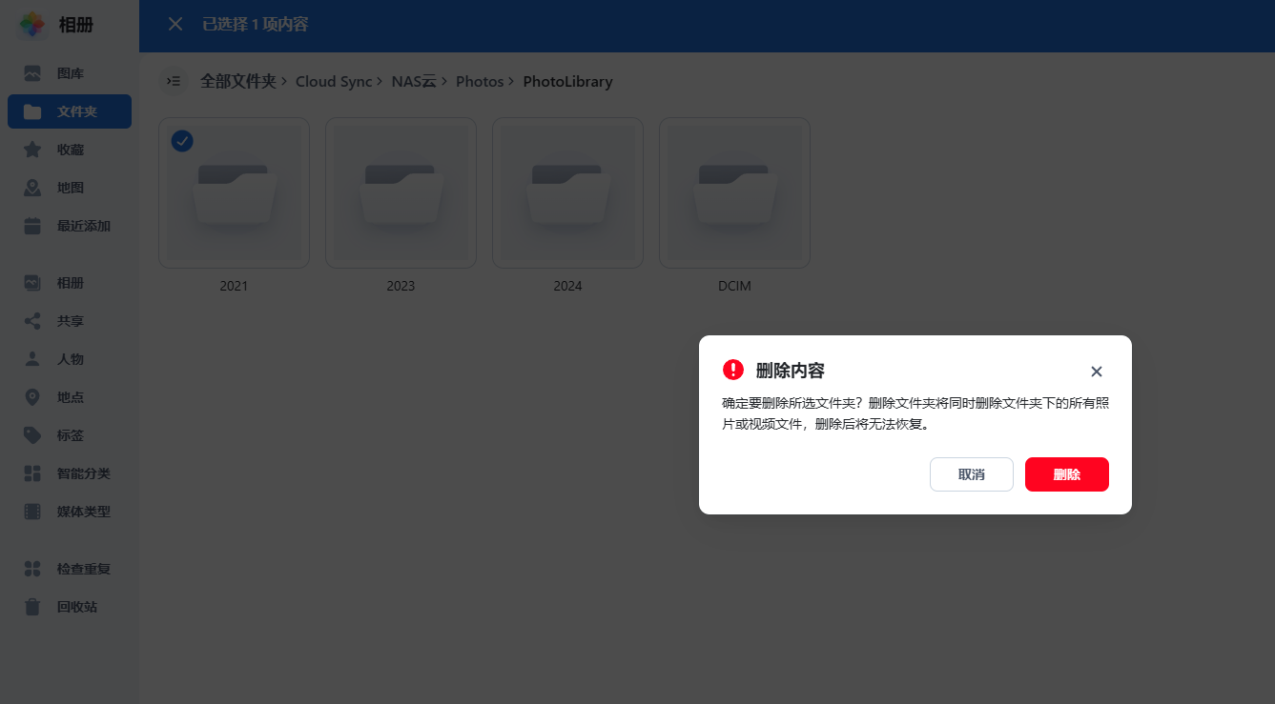This screenshot has width=1275, height=704.
Task: Clear selection using X in top bar
Action: 175,24
